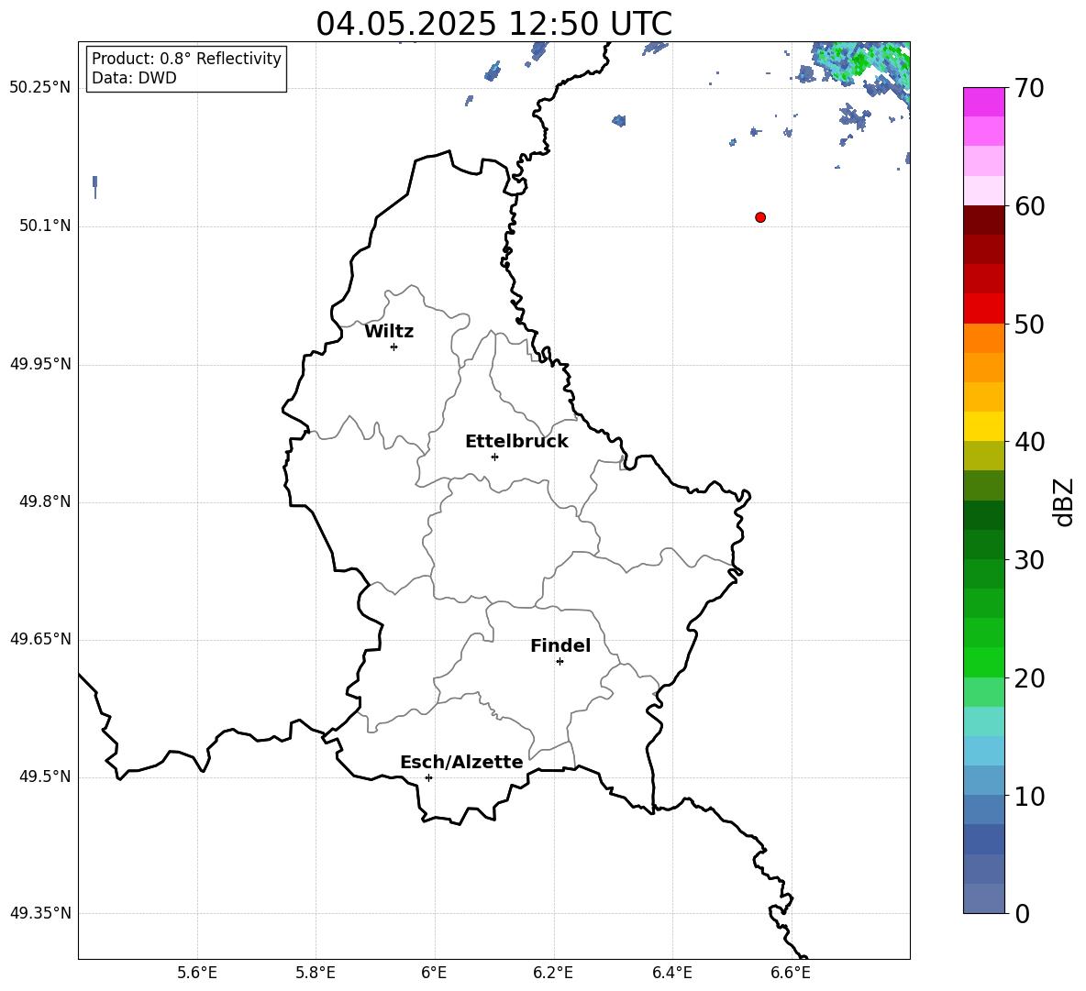Select the Esch/Alzette city label
Image resolution: width=1086 pixels, height=991 pixels.
click(x=461, y=762)
